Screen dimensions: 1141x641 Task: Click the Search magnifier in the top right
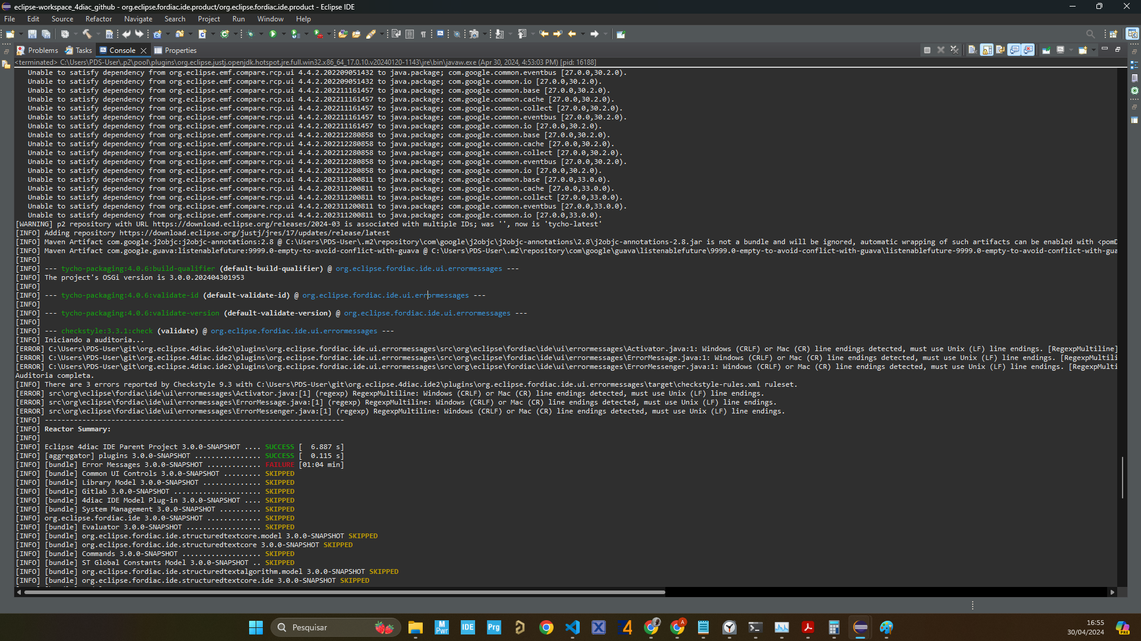coord(1090,34)
